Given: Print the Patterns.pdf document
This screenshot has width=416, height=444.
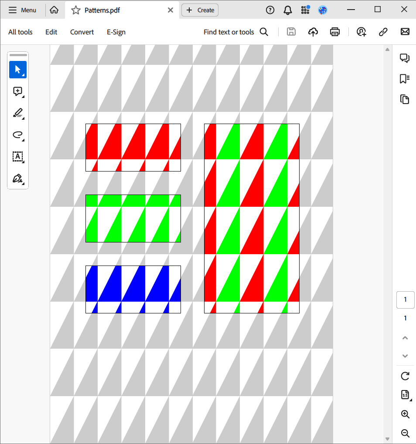Looking at the screenshot, I should [334, 31].
